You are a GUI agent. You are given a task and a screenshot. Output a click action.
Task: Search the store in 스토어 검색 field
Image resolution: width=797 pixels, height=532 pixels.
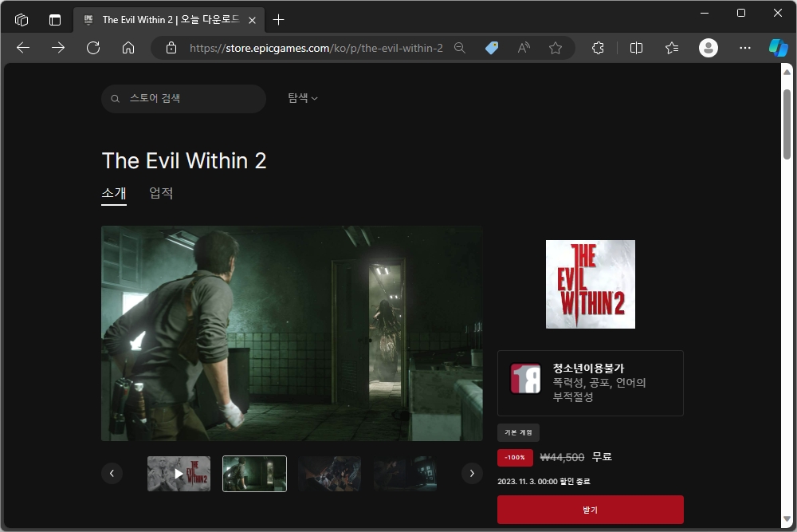[183, 99]
